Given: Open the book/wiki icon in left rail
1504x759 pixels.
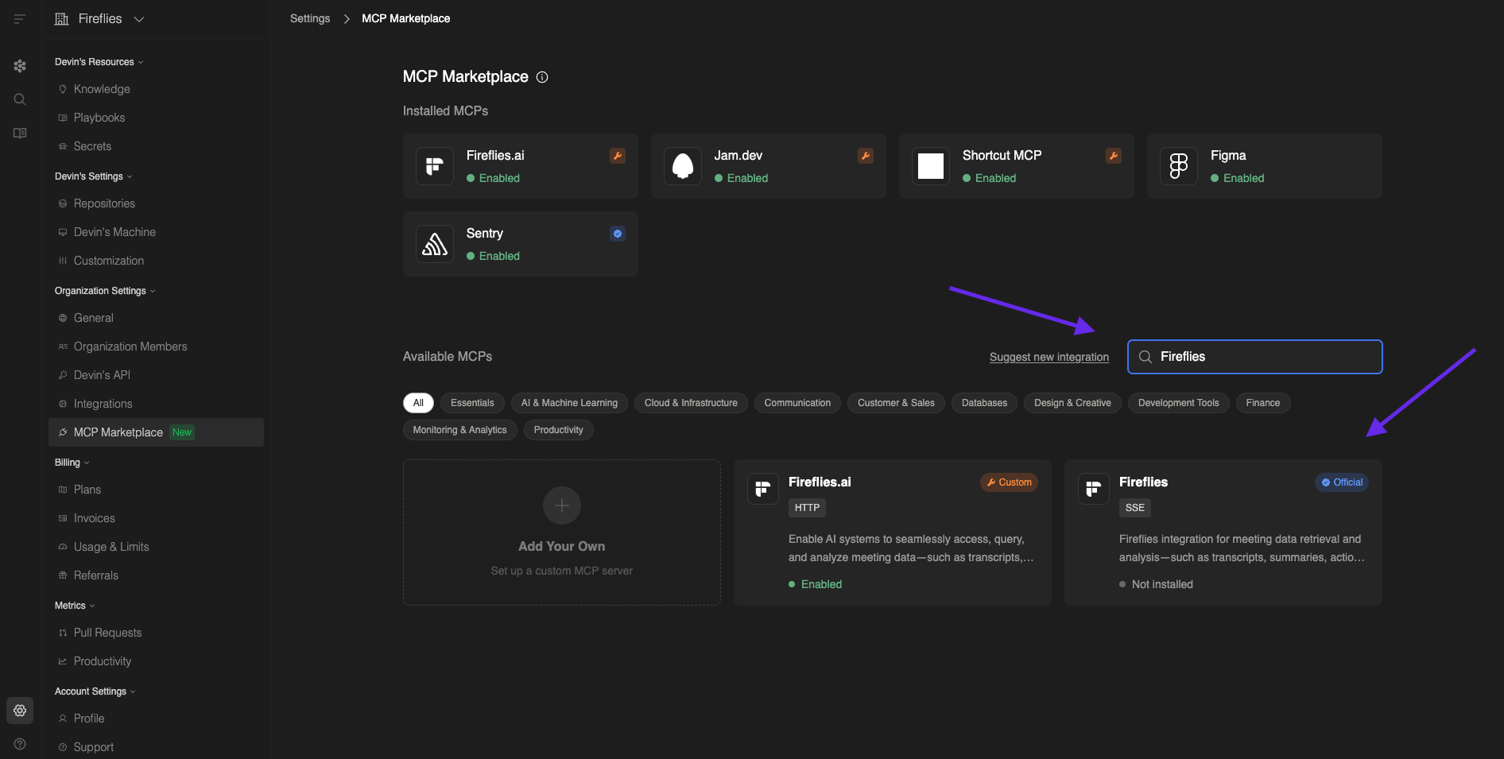Looking at the screenshot, I should (x=20, y=134).
